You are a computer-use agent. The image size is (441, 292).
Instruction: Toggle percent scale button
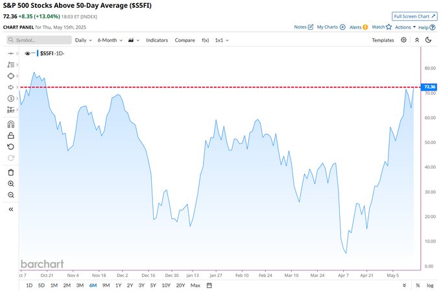tap(418, 286)
